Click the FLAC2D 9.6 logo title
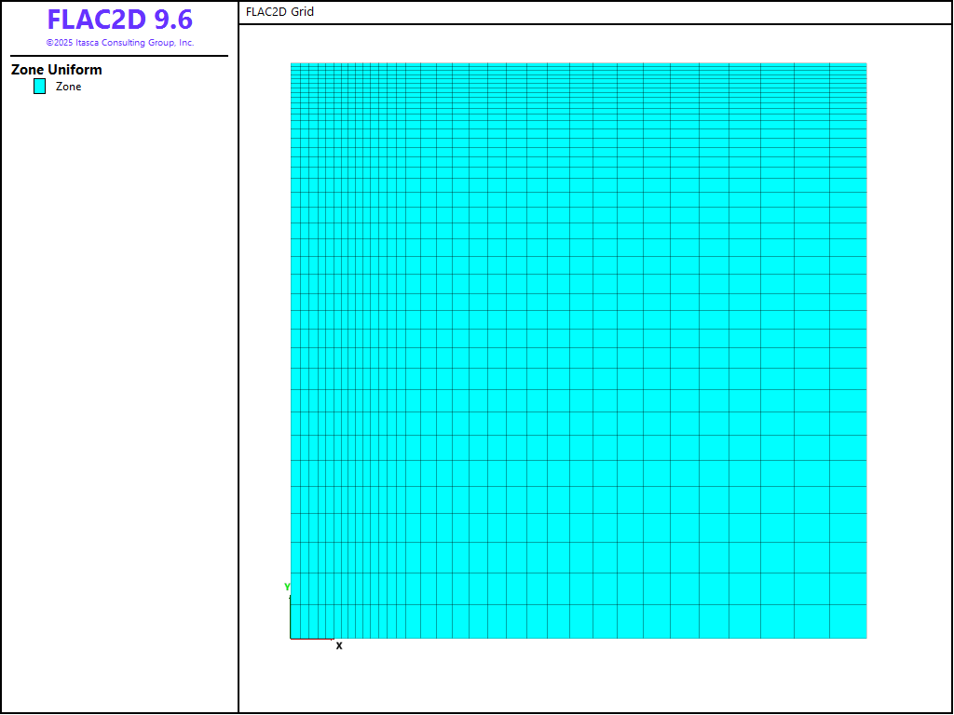Viewport: 954px width, 715px height. pyautogui.click(x=119, y=20)
